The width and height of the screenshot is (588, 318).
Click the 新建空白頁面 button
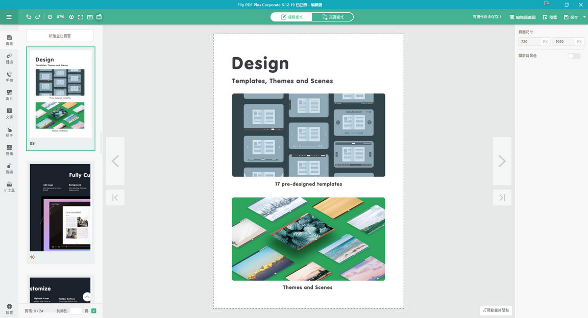tap(60, 36)
